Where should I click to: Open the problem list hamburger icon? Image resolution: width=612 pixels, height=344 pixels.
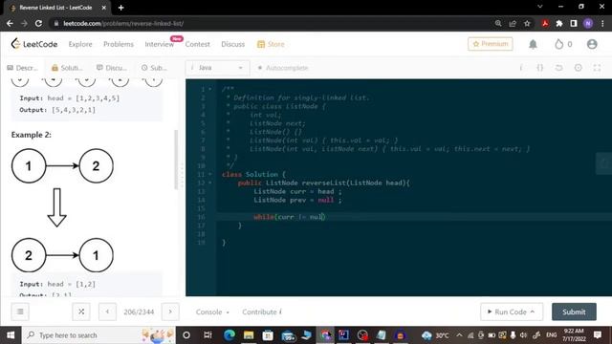click(x=20, y=312)
